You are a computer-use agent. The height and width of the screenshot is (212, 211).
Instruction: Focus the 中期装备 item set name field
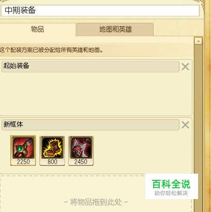pyautogui.click(x=100, y=10)
